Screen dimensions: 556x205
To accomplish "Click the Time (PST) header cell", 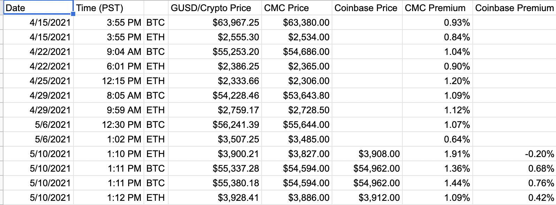I will pyautogui.click(x=109, y=8).
